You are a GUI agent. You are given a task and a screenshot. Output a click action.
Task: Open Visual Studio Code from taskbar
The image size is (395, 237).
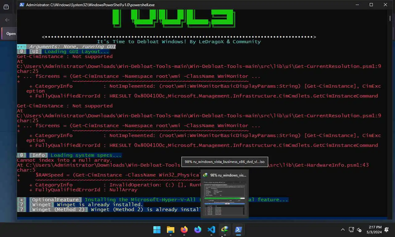tap(211, 230)
